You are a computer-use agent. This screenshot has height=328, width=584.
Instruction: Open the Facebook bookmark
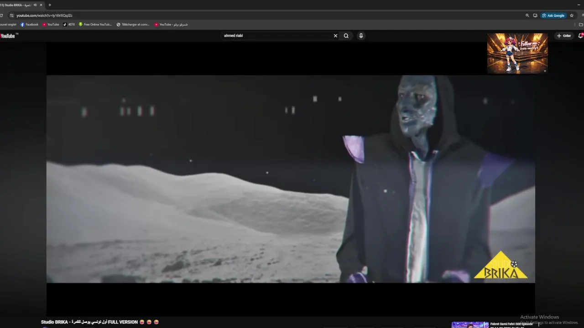pyautogui.click(x=29, y=25)
